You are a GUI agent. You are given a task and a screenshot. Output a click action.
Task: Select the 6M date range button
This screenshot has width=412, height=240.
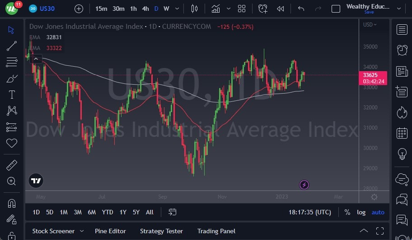coord(92,212)
